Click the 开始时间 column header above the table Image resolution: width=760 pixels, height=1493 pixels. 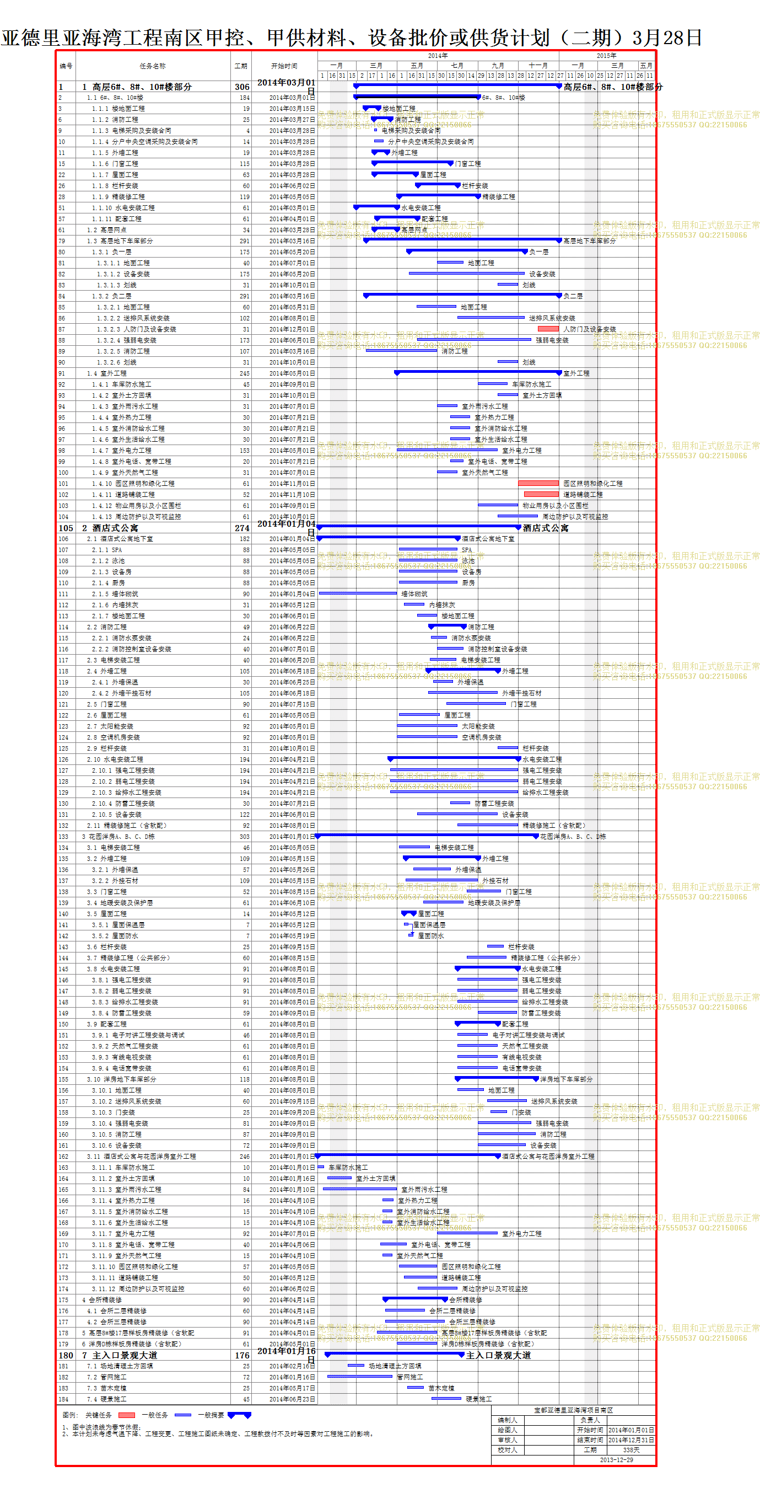284,66
